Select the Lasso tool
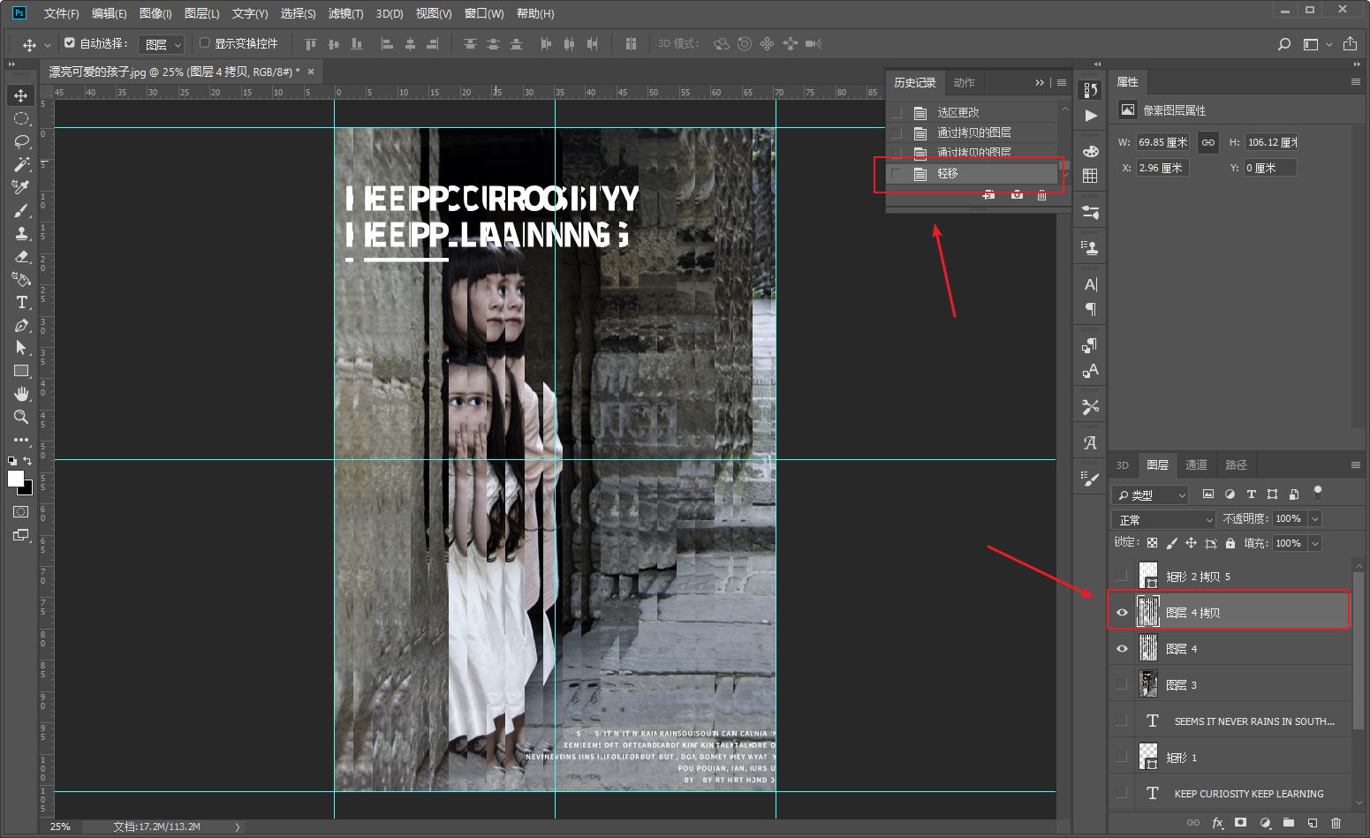This screenshot has width=1370, height=838. 21,141
